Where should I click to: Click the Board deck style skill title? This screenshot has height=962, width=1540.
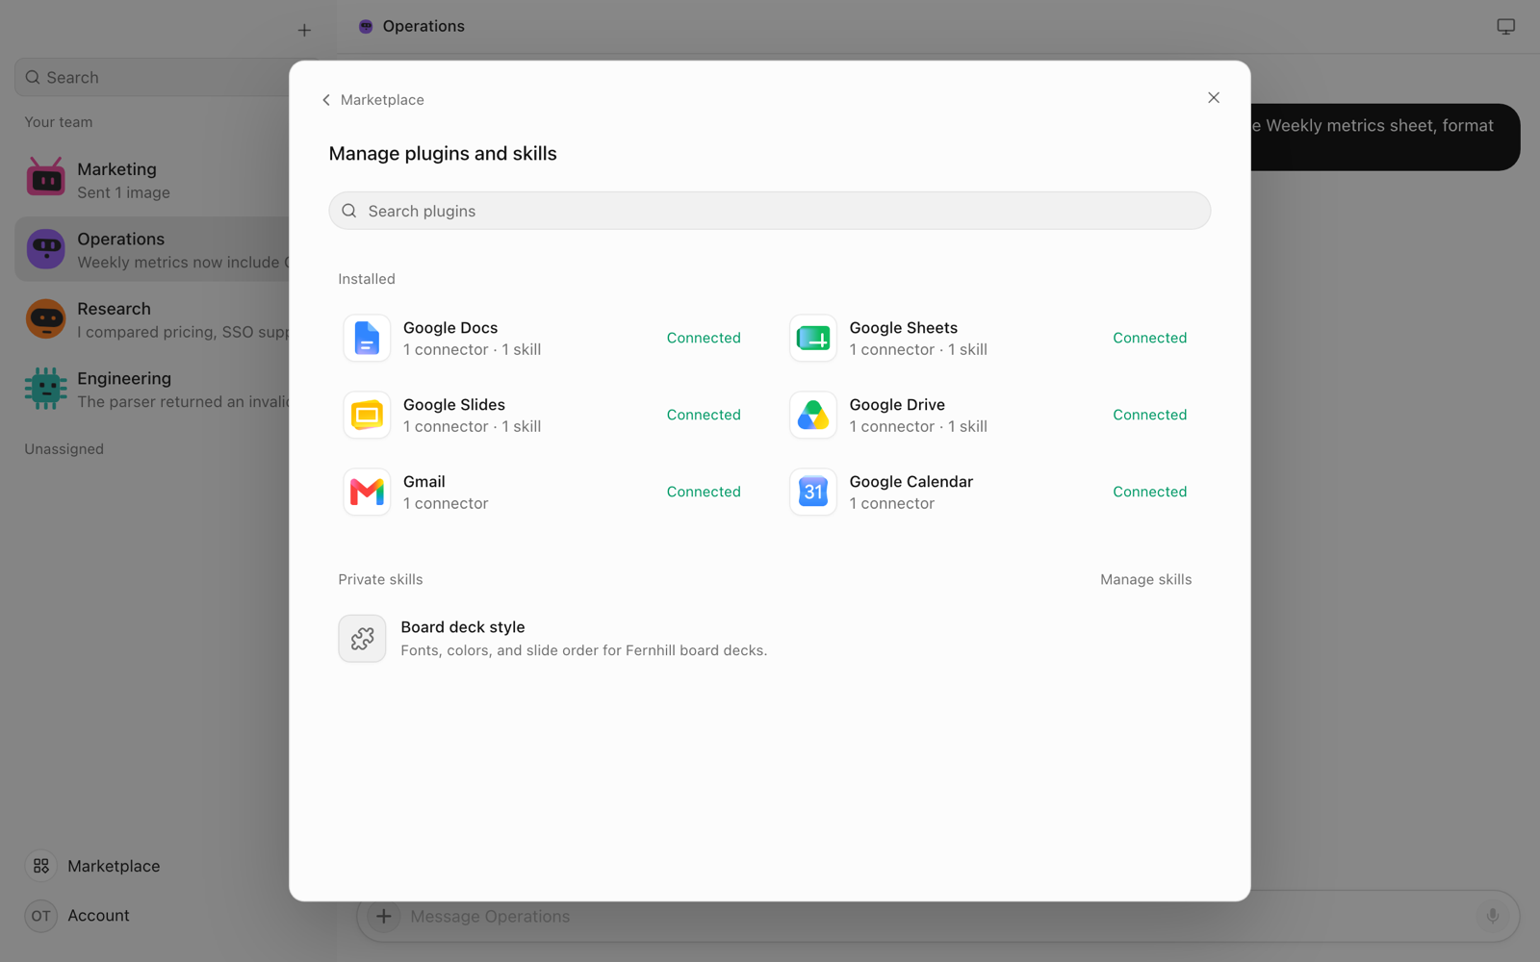pos(463,627)
